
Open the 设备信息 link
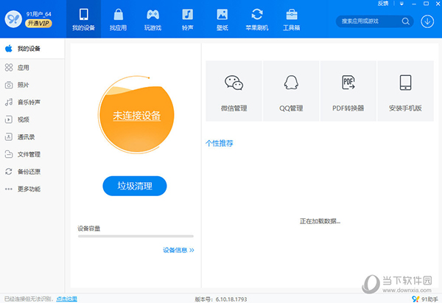(x=178, y=250)
